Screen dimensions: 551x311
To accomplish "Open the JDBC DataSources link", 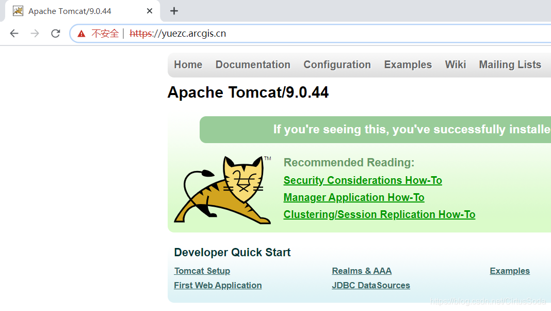I will (x=371, y=285).
